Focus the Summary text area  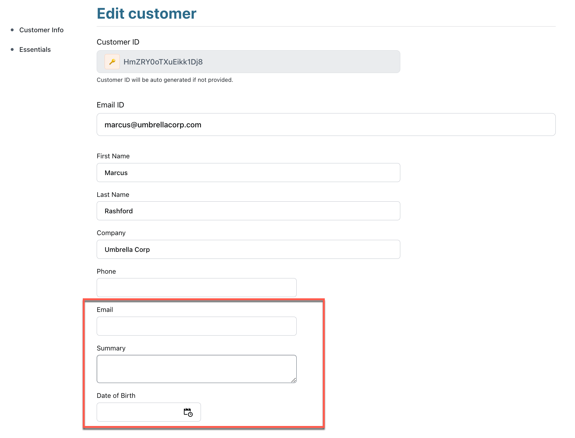(x=196, y=369)
